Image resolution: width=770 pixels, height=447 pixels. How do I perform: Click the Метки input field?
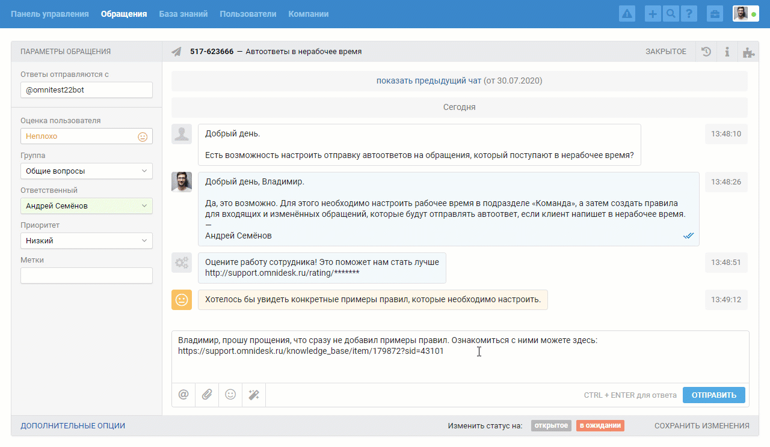tap(87, 276)
